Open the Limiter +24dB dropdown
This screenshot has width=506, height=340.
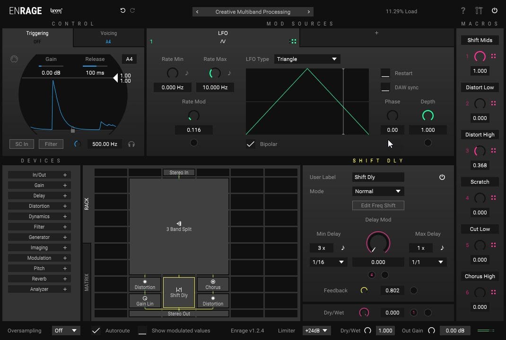tap(316, 331)
